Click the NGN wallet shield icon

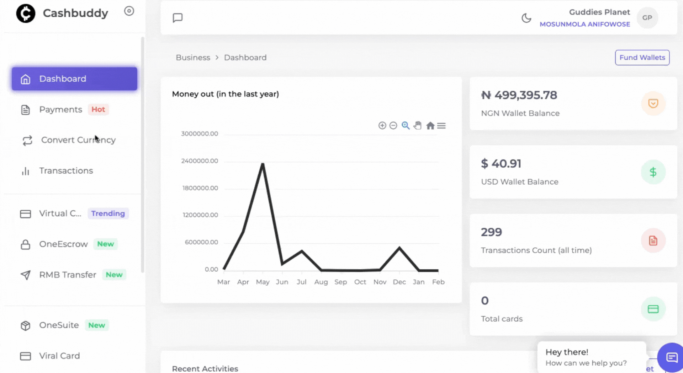click(653, 103)
